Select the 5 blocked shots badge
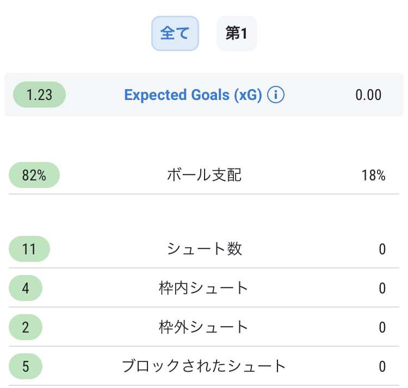This screenshot has height=388, width=408. [26, 366]
